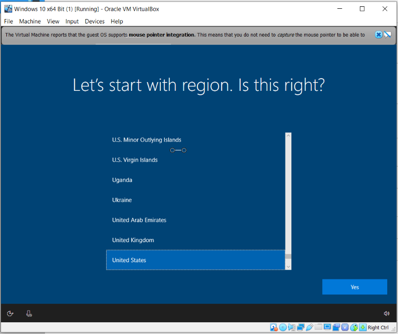Confirm region with the Yes button
This screenshot has height=334, width=398.
click(x=354, y=287)
